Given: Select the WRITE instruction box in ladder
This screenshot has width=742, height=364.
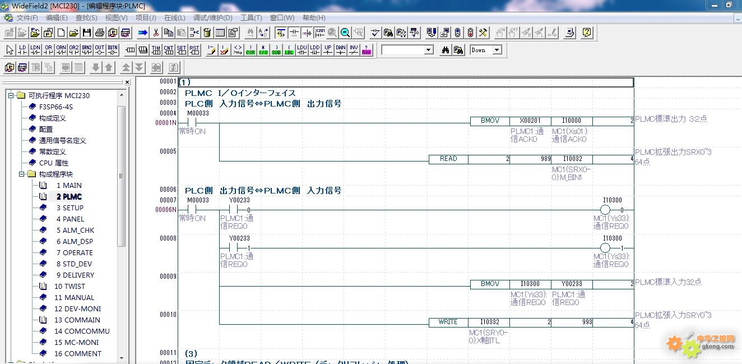Looking at the screenshot, I should pos(448,322).
